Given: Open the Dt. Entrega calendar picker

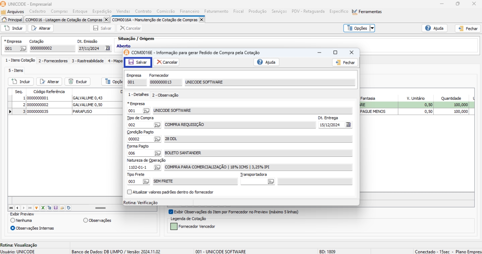Looking at the screenshot, I should click(x=348, y=125).
